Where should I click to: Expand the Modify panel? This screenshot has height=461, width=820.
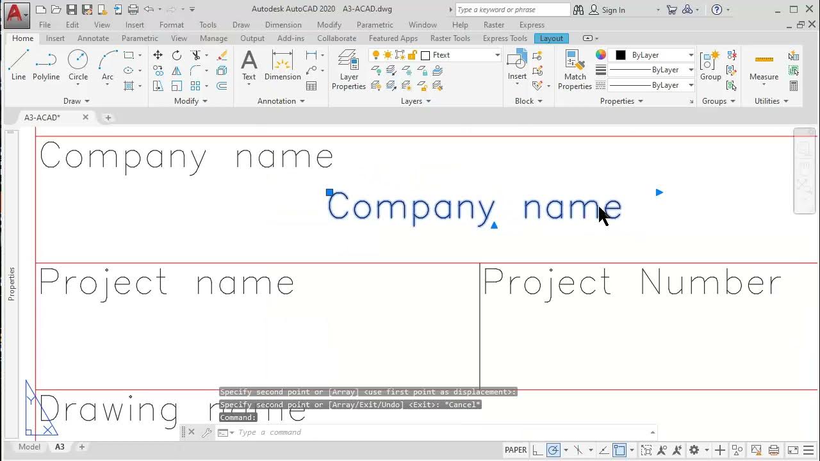(191, 101)
